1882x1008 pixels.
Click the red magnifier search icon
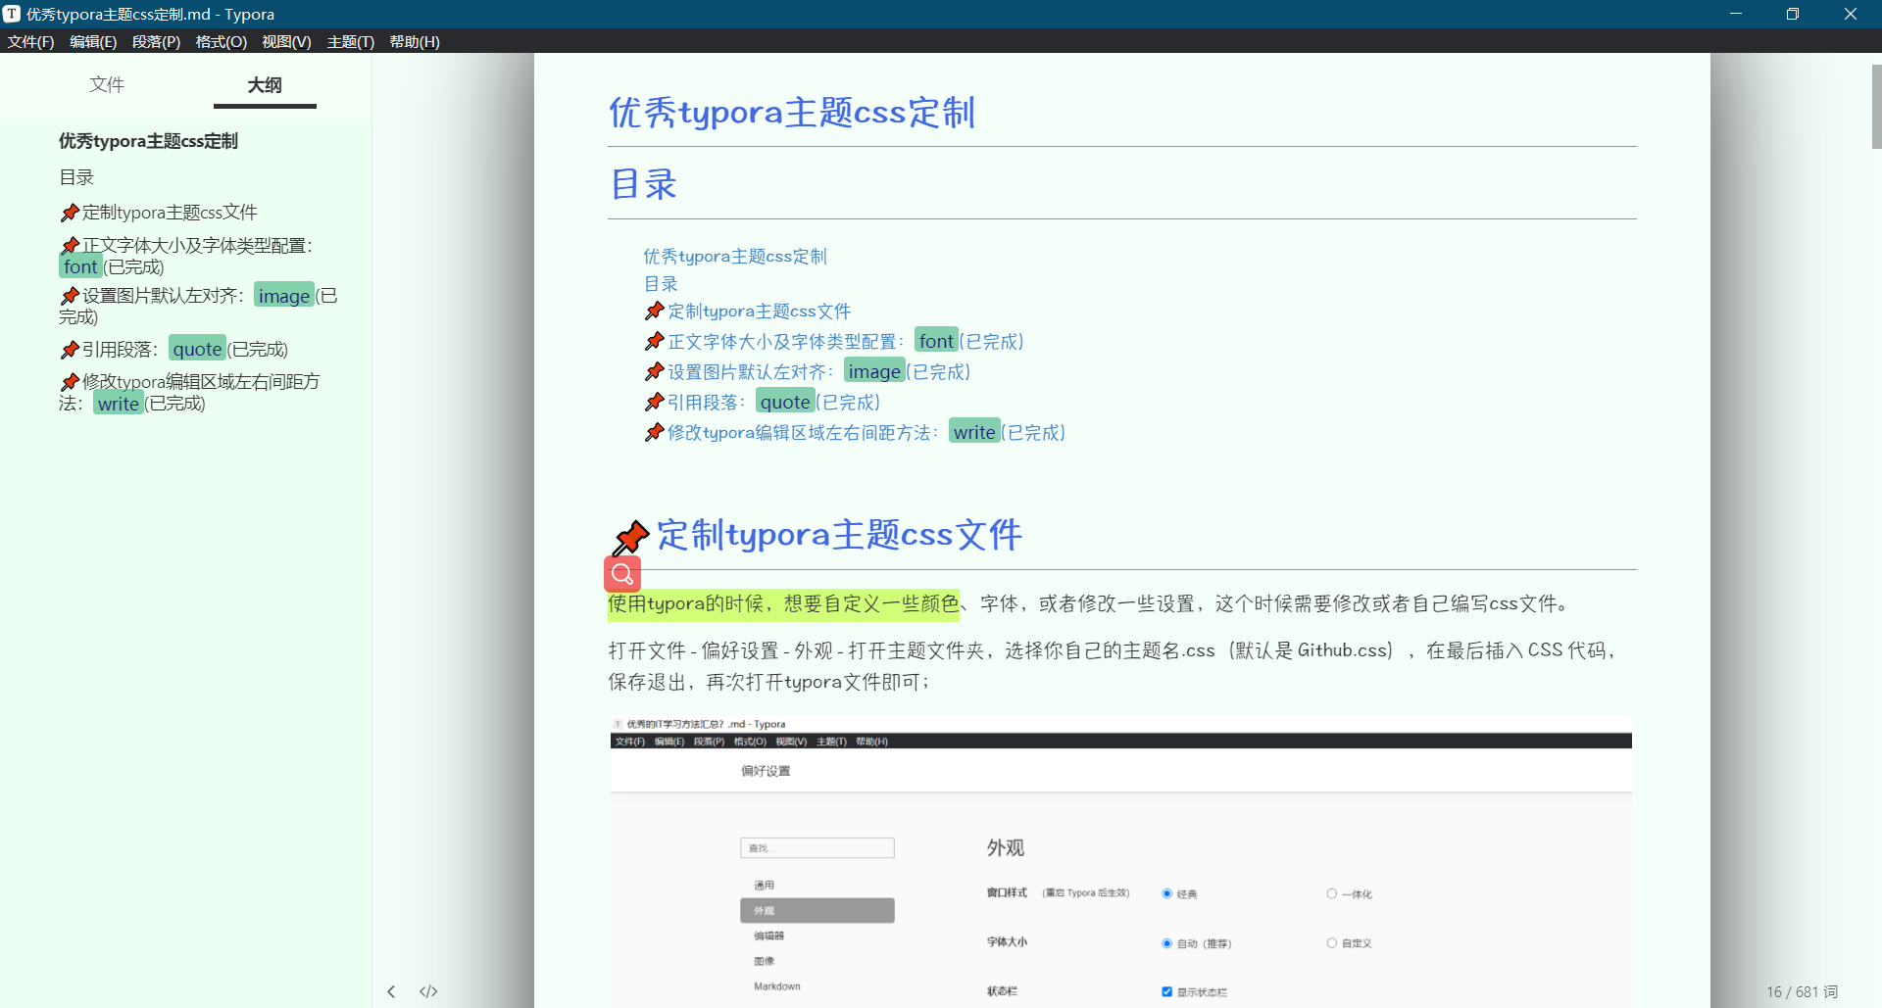622,574
